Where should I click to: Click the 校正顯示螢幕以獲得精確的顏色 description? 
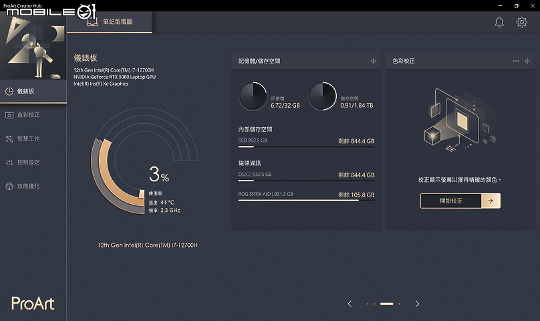[x=459, y=180]
